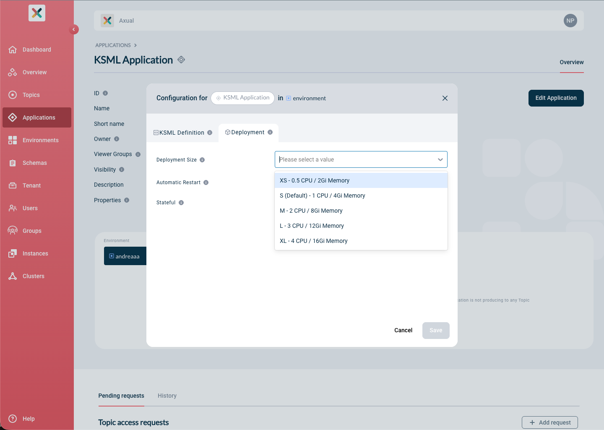Click the NP user avatar
Viewport: 604px width, 430px height.
coord(570,20)
